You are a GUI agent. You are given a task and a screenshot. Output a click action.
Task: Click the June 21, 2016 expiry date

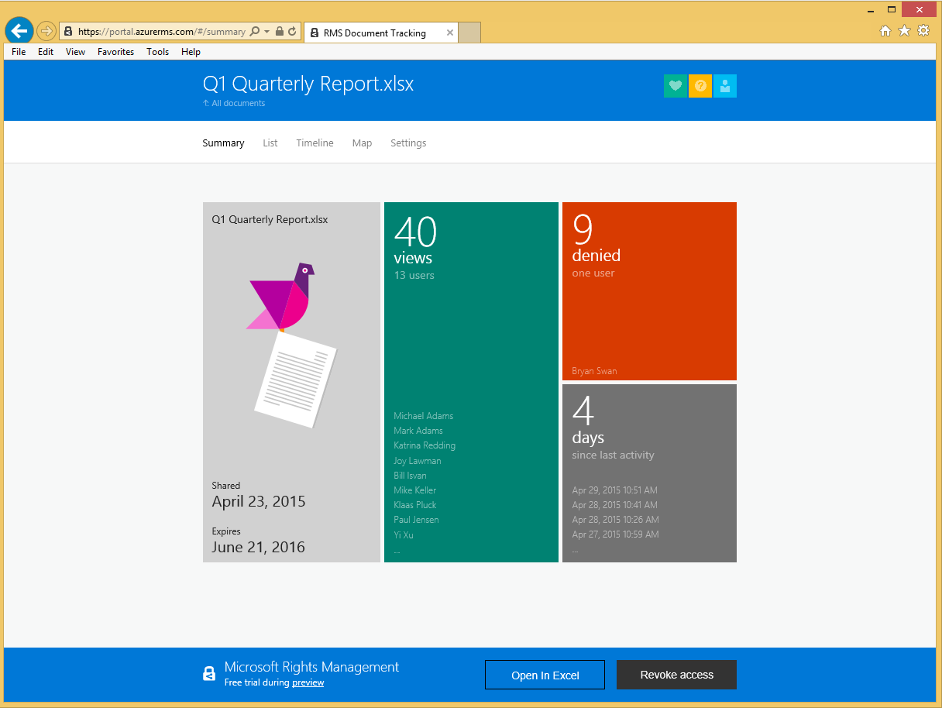[259, 548]
